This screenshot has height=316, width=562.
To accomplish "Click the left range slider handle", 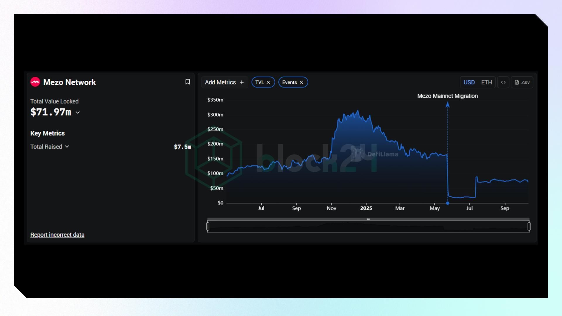I will pos(208,226).
